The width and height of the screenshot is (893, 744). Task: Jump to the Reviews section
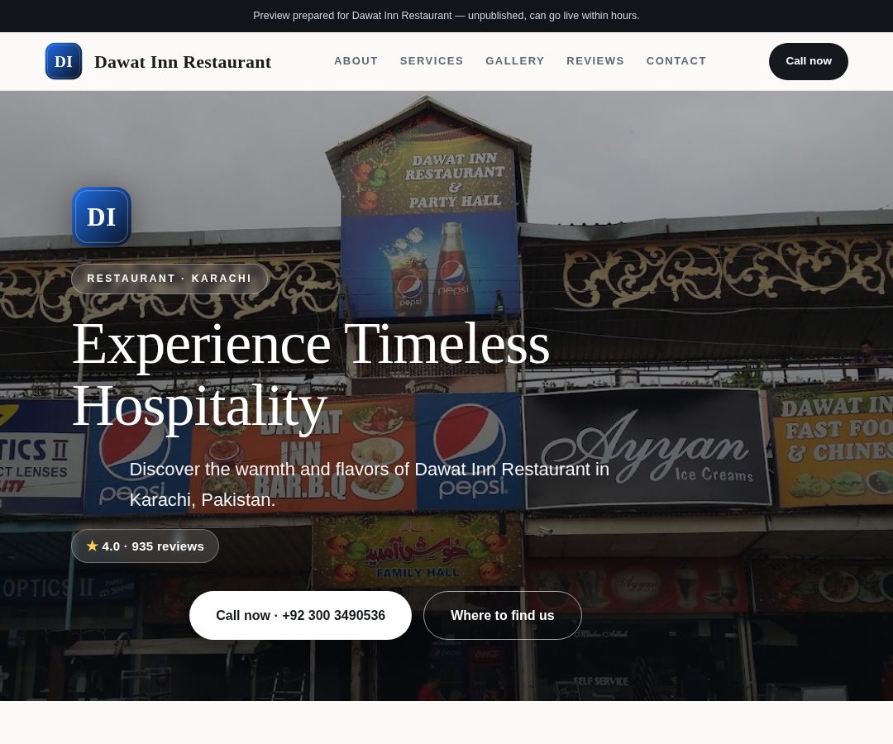595,61
